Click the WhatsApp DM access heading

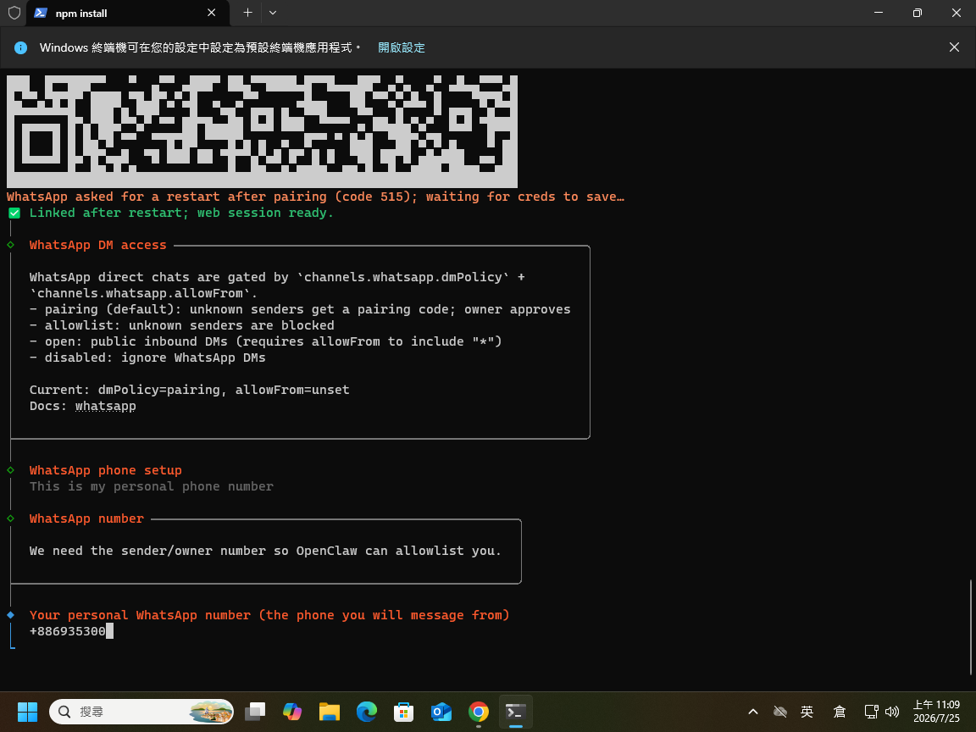click(97, 245)
